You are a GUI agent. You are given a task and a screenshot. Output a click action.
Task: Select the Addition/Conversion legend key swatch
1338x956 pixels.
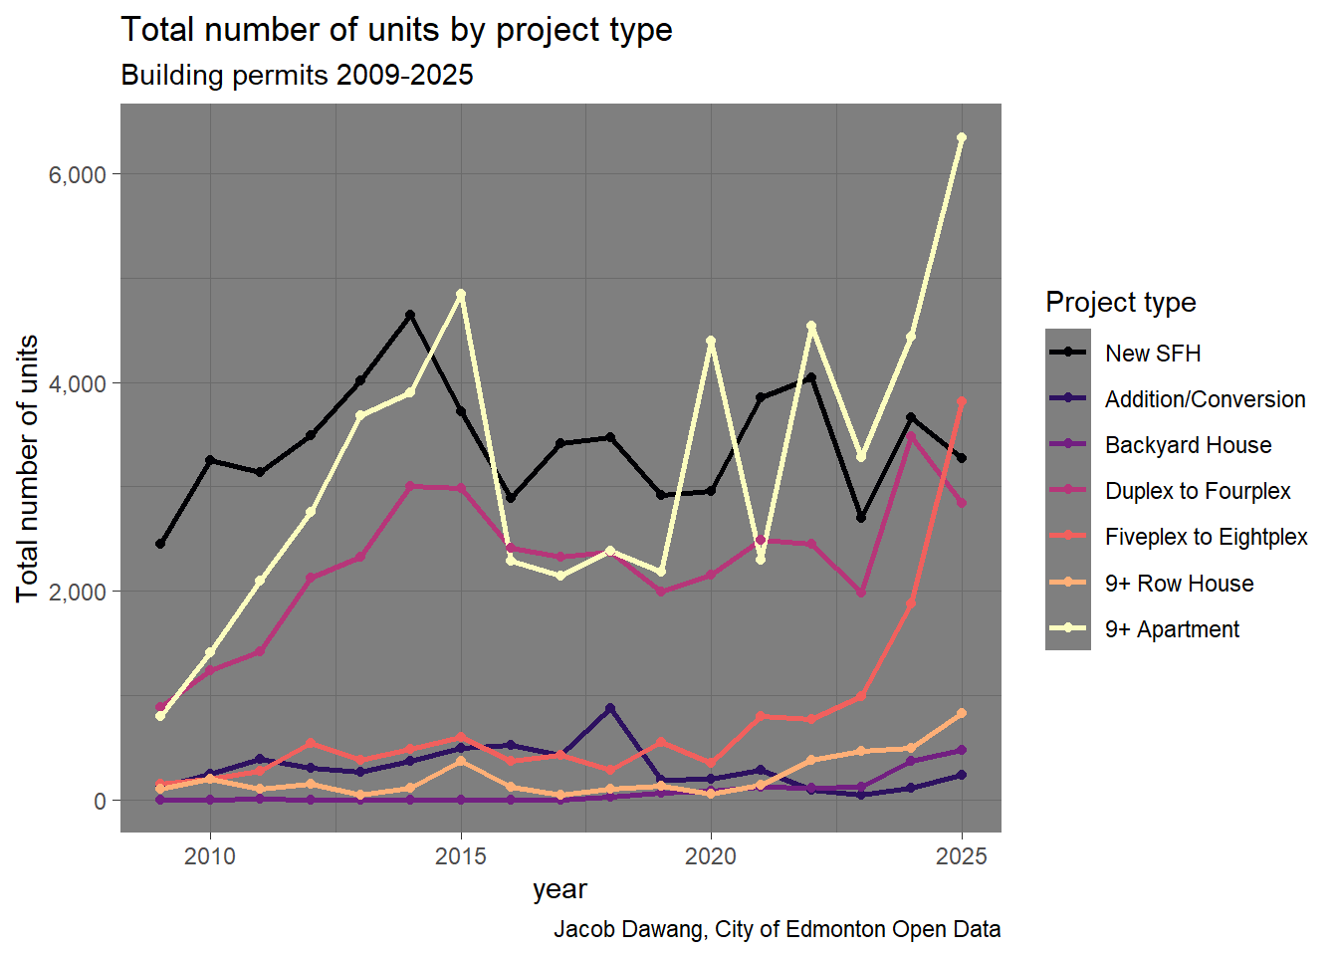(x=1067, y=398)
